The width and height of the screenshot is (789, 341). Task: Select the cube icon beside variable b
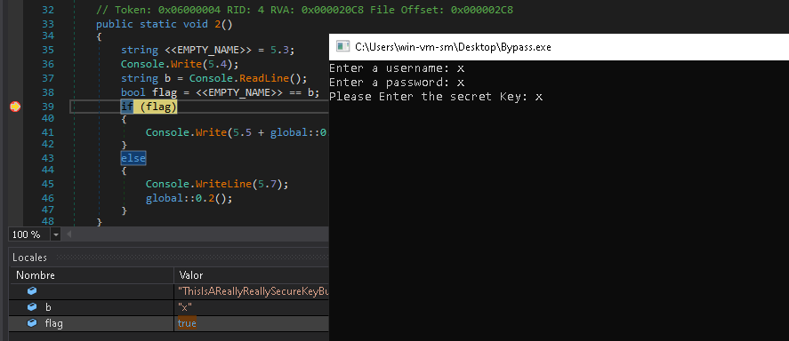pyautogui.click(x=32, y=307)
